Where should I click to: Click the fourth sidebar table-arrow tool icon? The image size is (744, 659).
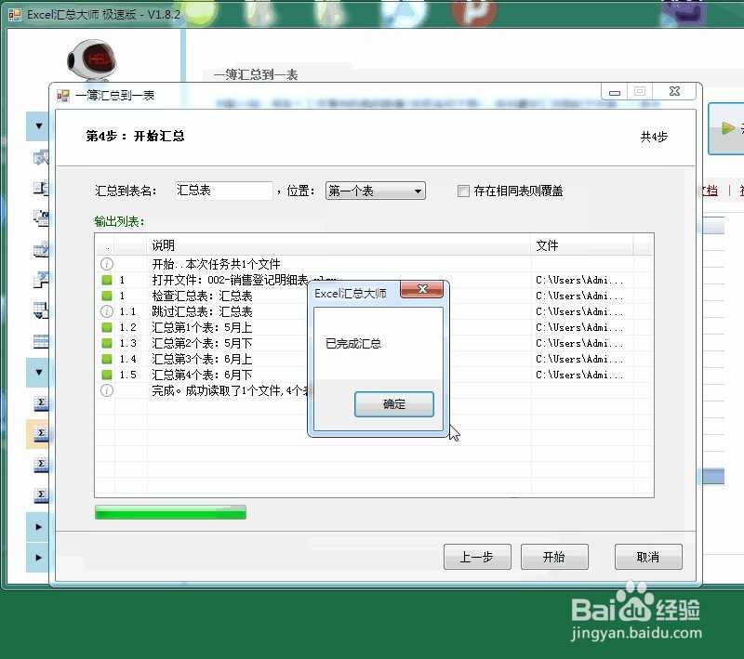pyautogui.click(x=41, y=249)
